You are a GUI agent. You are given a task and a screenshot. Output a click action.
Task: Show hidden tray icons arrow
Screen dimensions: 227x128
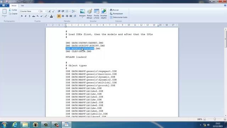click(x=200, y=125)
